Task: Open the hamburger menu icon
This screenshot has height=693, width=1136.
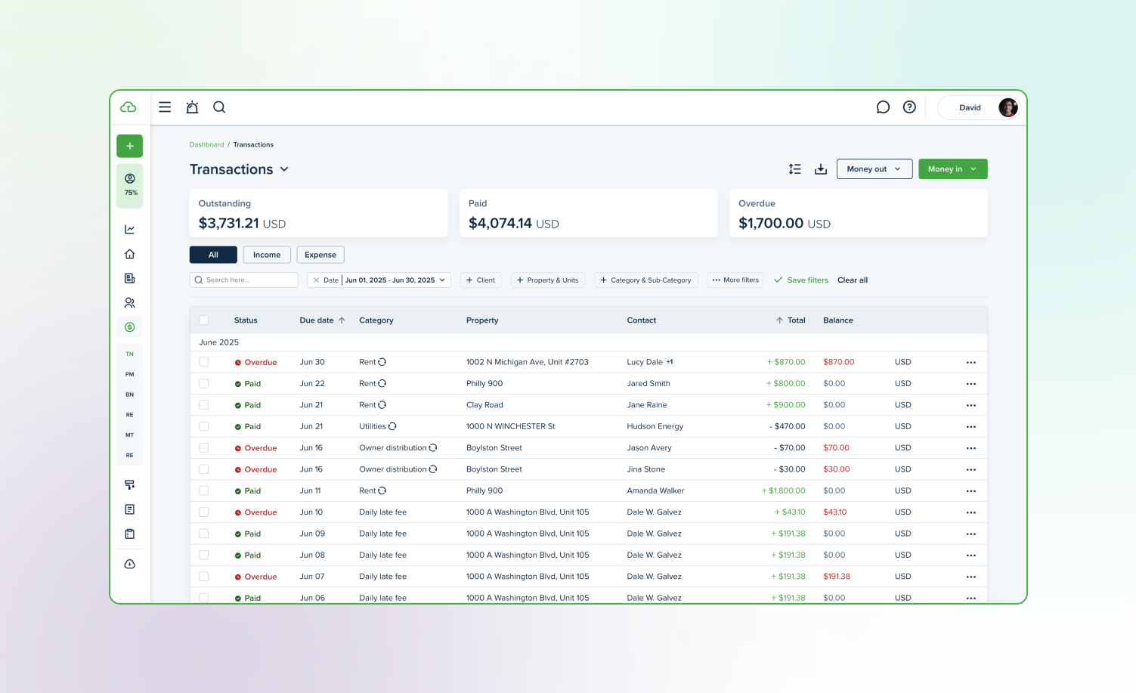Action: click(x=165, y=107)
